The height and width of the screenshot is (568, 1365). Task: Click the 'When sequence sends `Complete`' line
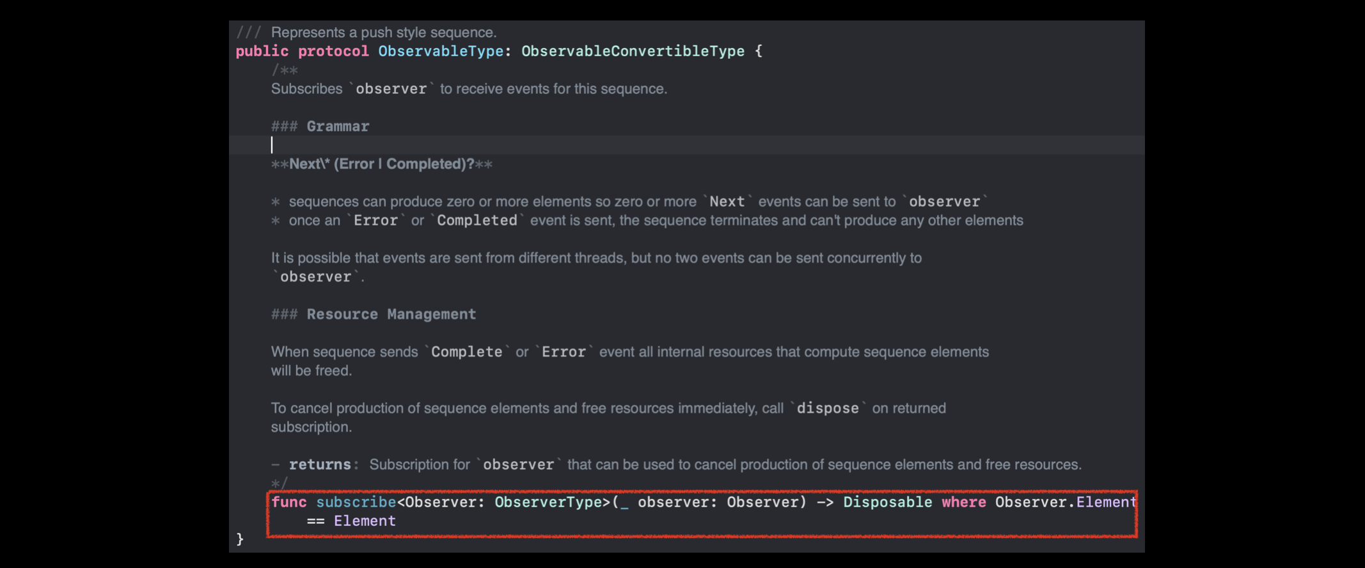click(630, 352)
